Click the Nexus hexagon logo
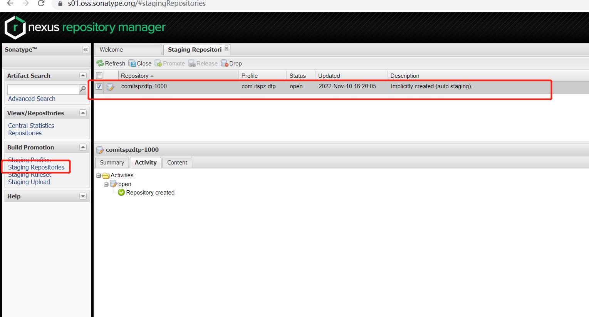This screenshot has height=317, width=589. [x=15, y=27]
